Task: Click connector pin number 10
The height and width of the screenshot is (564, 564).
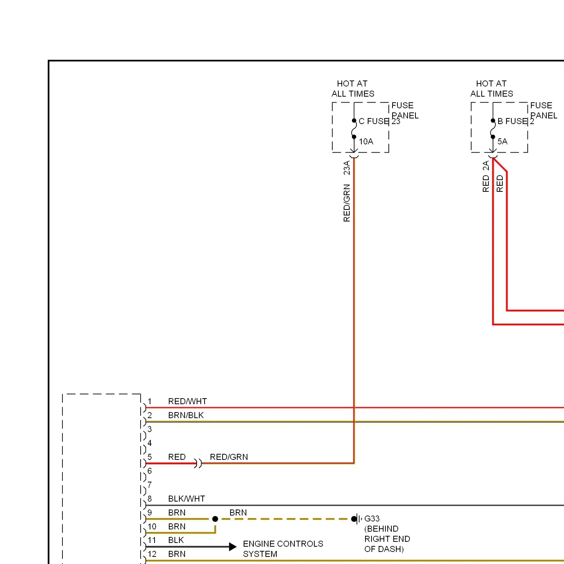Action: pyautogui.click(x=152, y=526)
